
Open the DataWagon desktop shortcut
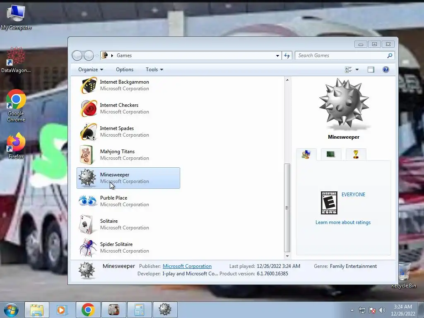click(x=16, y=60)
